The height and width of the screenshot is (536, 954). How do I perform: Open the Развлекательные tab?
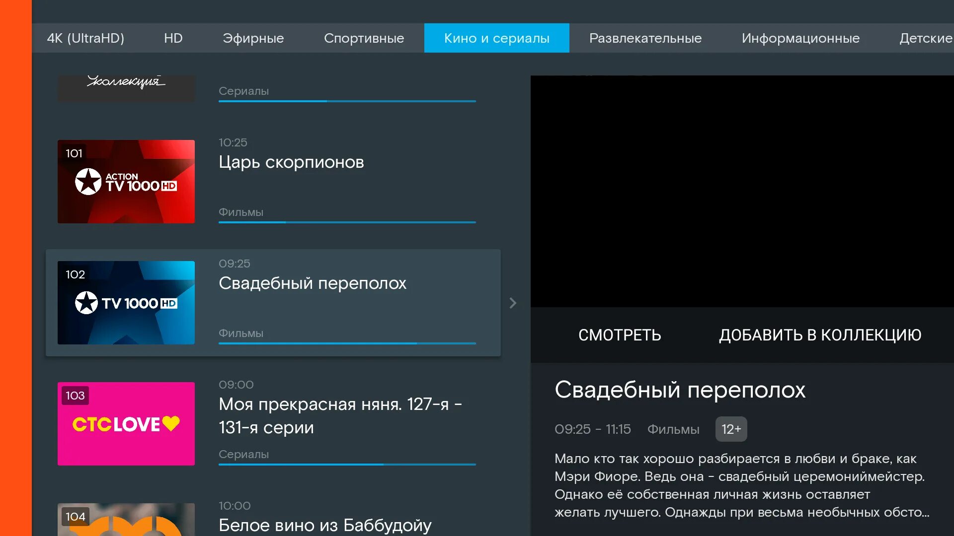coord(645,38)
